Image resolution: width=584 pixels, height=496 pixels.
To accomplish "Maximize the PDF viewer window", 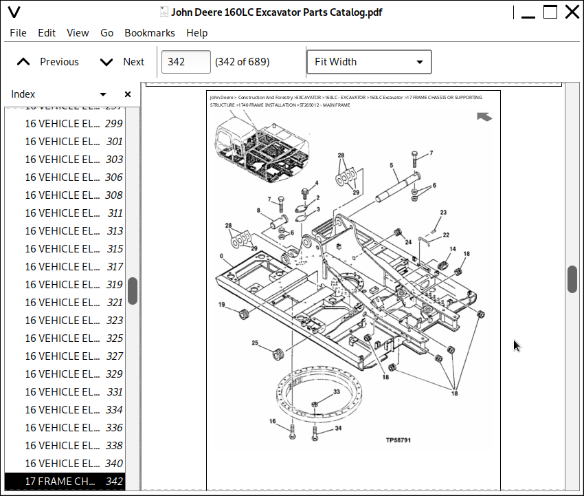I will pos(550,12).
